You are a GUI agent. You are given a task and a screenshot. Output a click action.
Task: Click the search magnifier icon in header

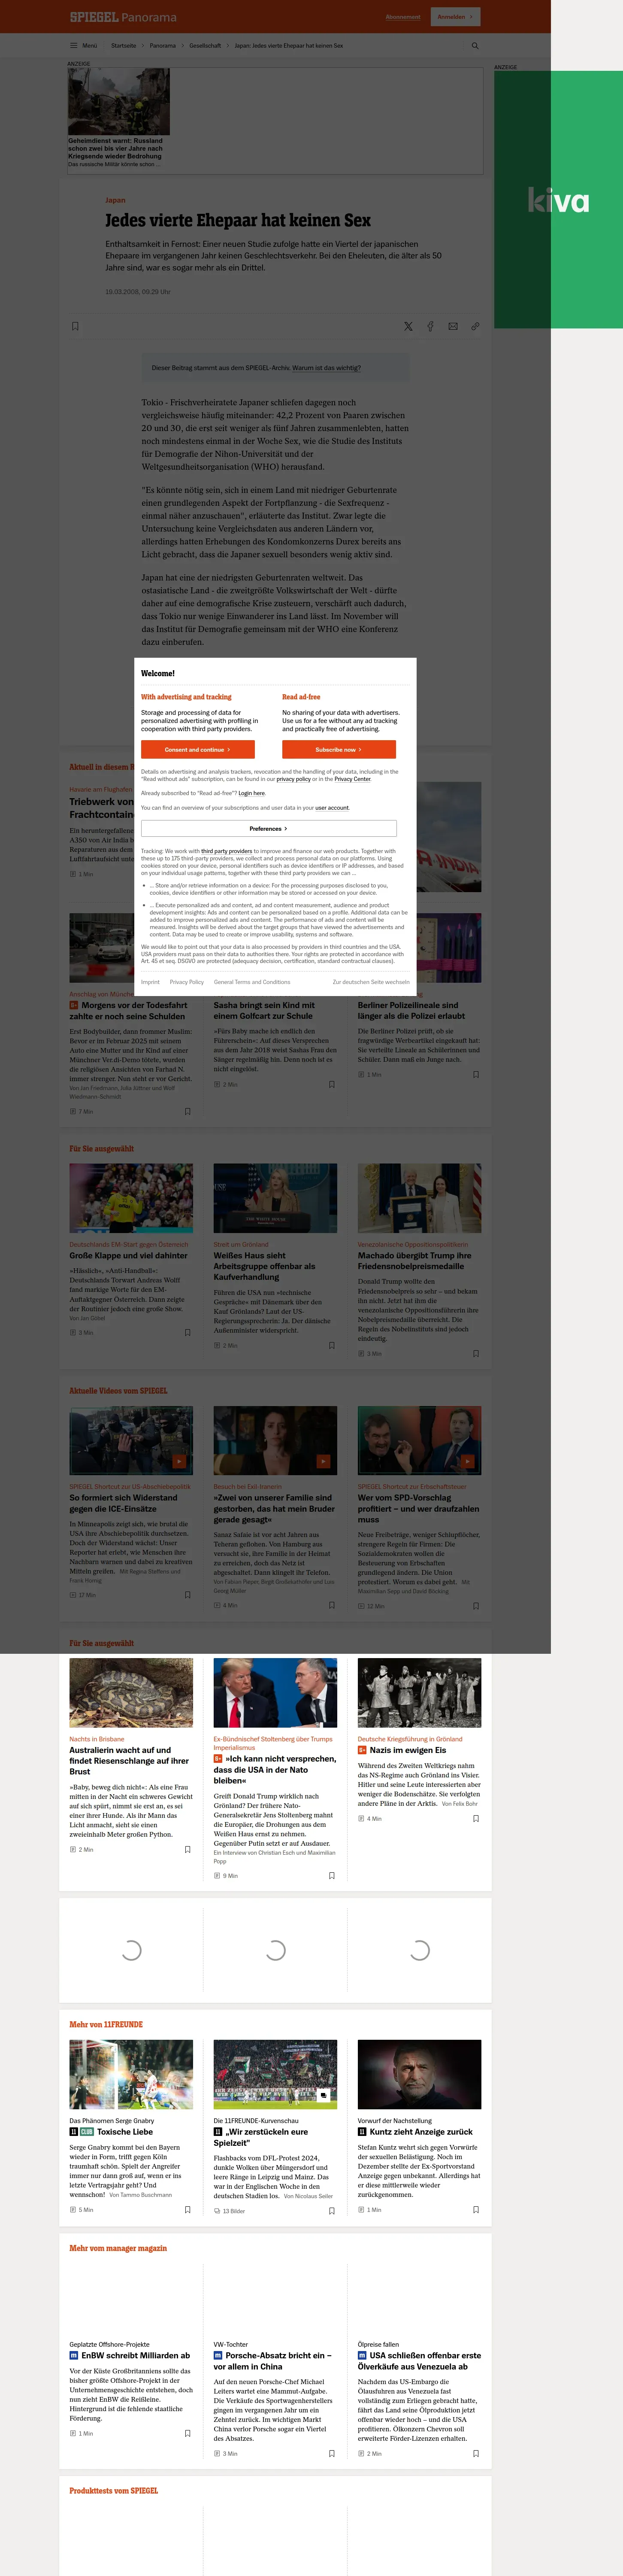pos(475,45)
